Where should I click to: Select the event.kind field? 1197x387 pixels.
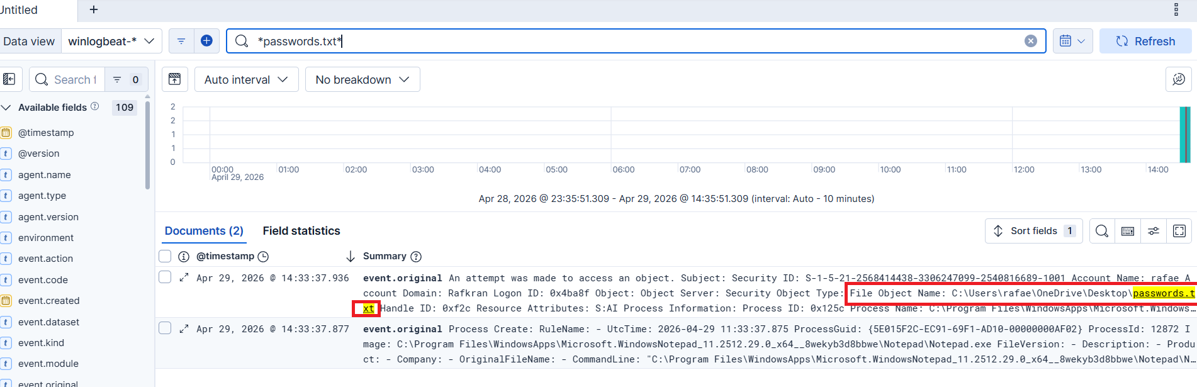click(41, 343)
